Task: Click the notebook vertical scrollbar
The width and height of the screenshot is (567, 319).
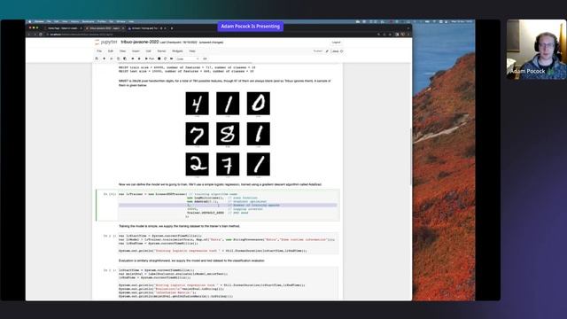Action: [410, 157]
